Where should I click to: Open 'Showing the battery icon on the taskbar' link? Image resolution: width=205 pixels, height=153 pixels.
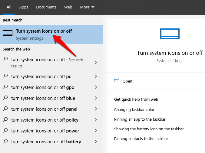pos(149,129)
